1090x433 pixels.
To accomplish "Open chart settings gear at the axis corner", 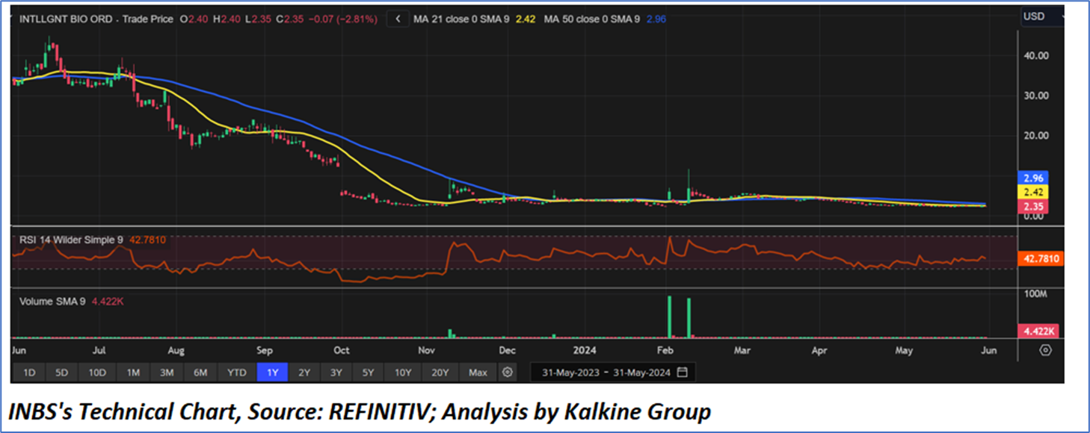I will pyautogui.click(x=1046, y=349).
